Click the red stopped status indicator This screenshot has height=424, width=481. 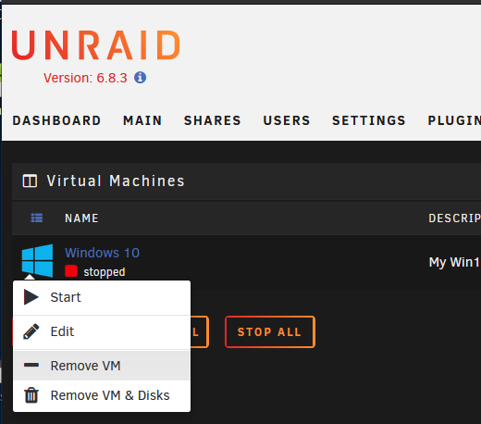(71, 271)
